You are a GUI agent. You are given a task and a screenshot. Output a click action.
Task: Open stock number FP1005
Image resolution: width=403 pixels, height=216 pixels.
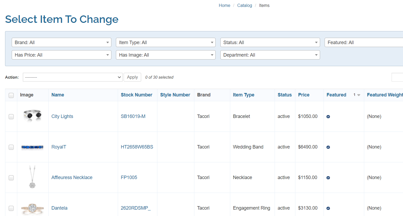(129, 177)
